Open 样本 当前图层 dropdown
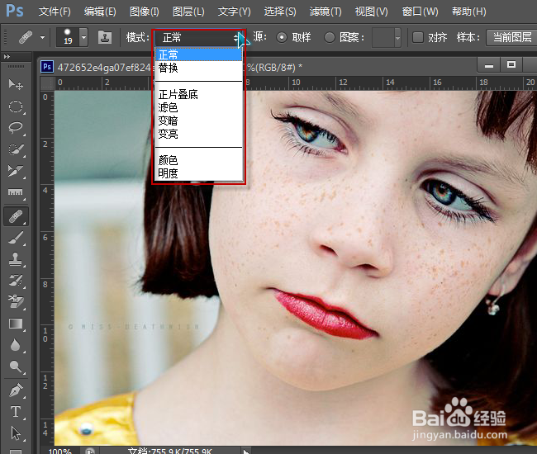The width and height of the screenshot is (537, 454). point(512,37)
